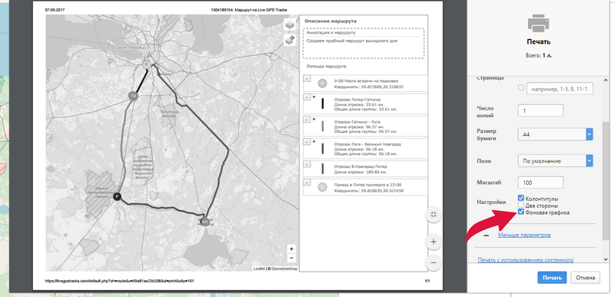615x297 pixels.
Task: Collapse the Отрезок Питер-Гатчина legend item
Action: [x=307, y=97]
